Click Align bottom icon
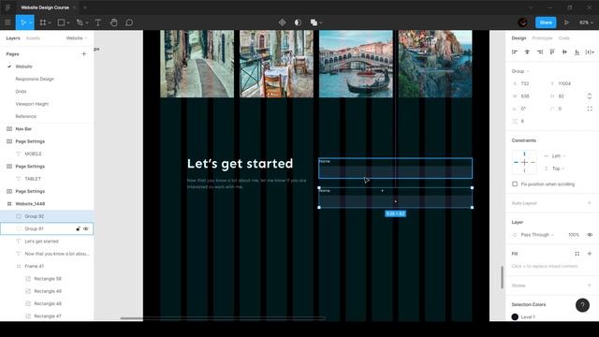599x337 pixels. [577, 52]
